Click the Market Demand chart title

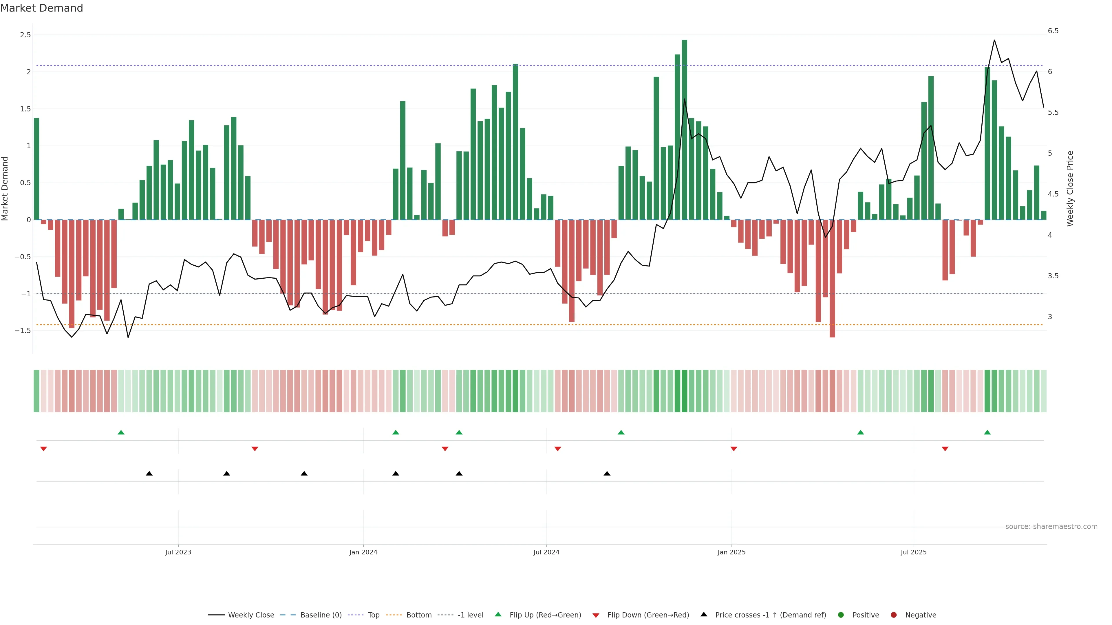coord(41,8)
